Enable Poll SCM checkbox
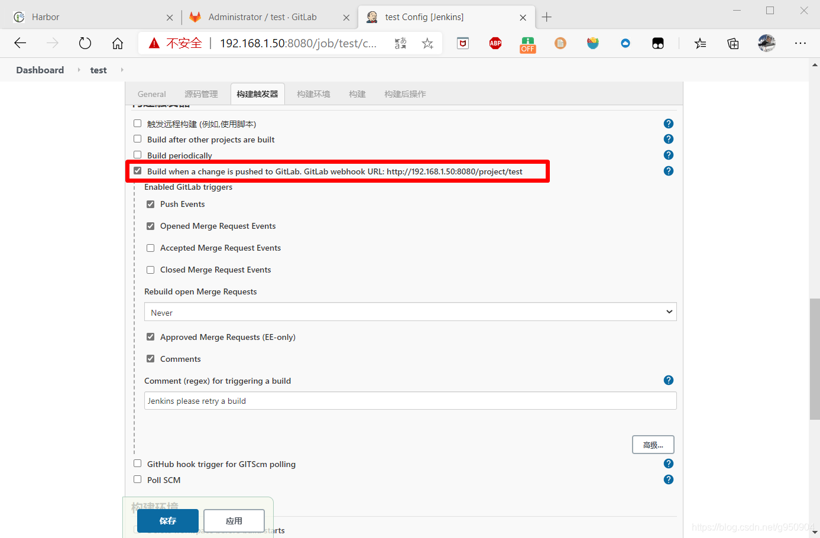Image resolution: width=820 pixels, height=538 pixels. point(138,479)
